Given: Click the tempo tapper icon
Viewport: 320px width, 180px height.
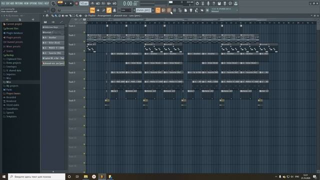Looking at the screenshot, I should tap(196, 10).
